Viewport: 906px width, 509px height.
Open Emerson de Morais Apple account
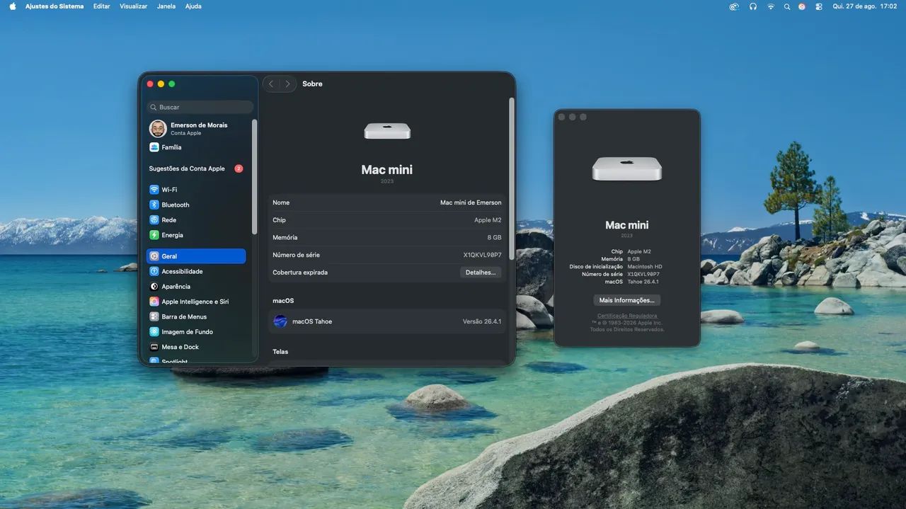pyautogui.click(x=196, y=128)
